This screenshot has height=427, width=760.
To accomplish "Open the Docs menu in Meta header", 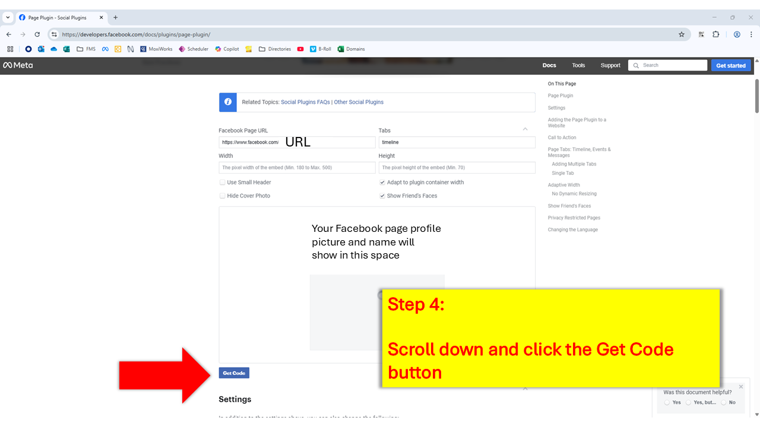I will (549, 65).
